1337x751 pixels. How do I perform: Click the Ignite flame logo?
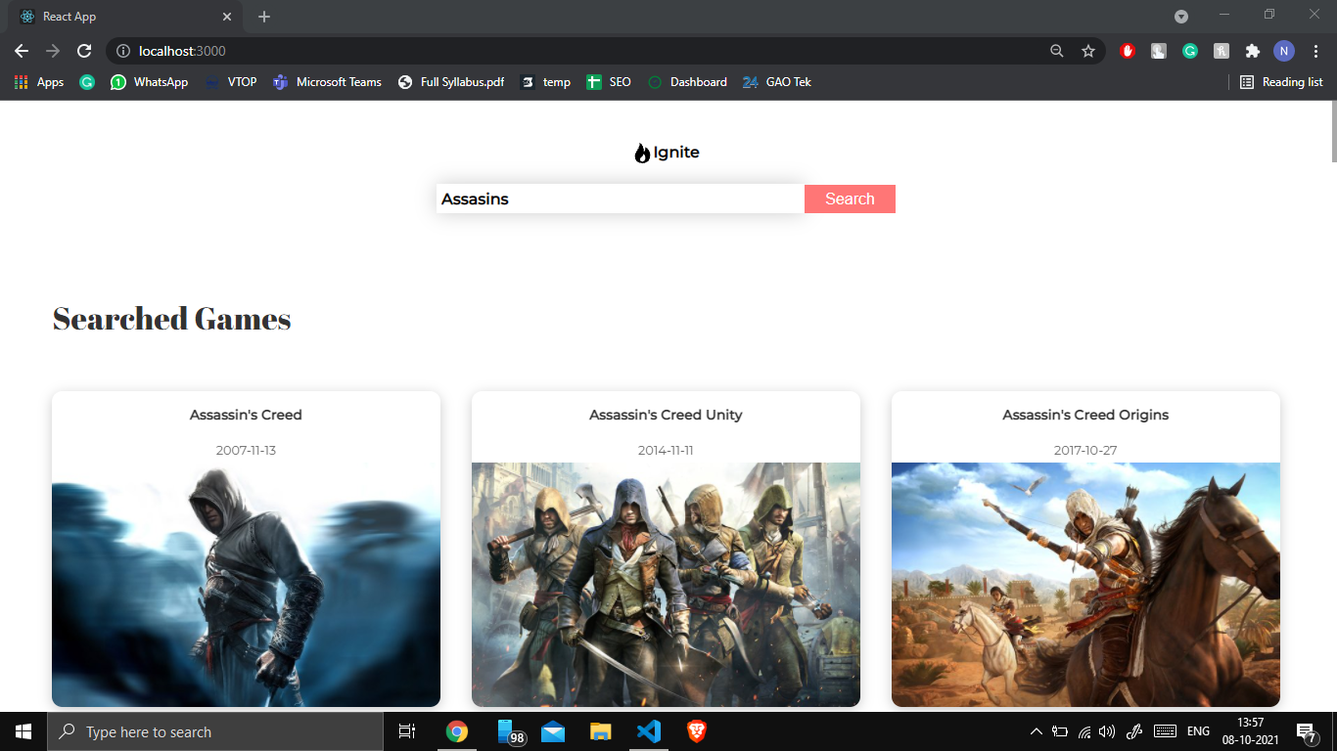[642, 153]
